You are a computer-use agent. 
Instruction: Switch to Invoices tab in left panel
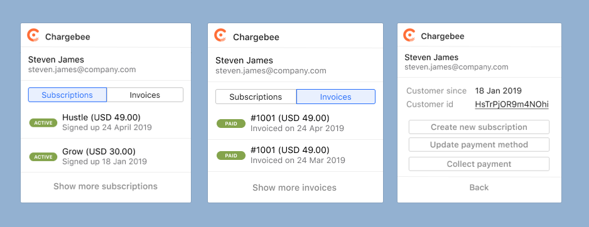coord(145,95)
